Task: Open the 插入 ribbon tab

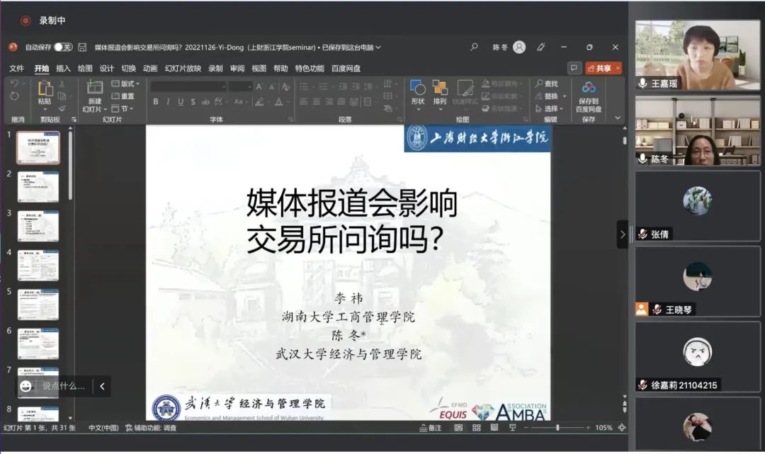Action: coord(63,69)
